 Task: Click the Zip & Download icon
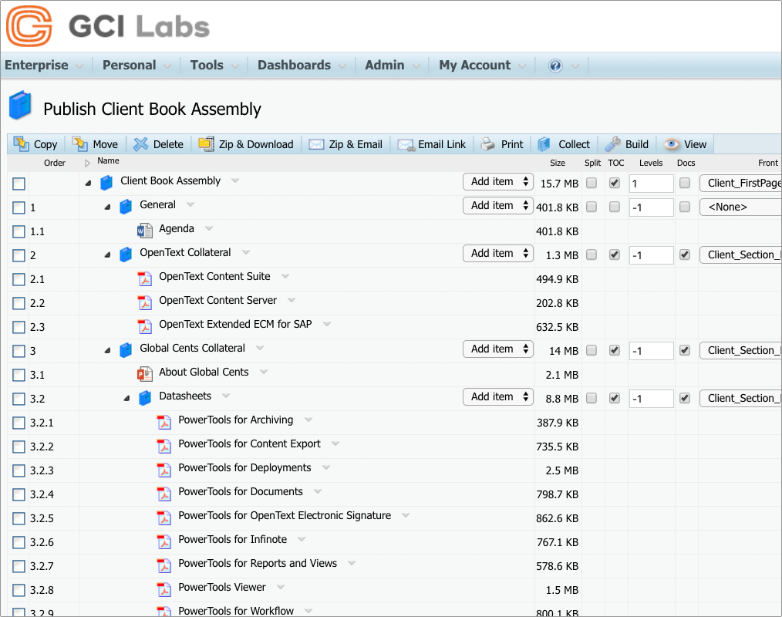pyautogui.click(x=207, y=144)
